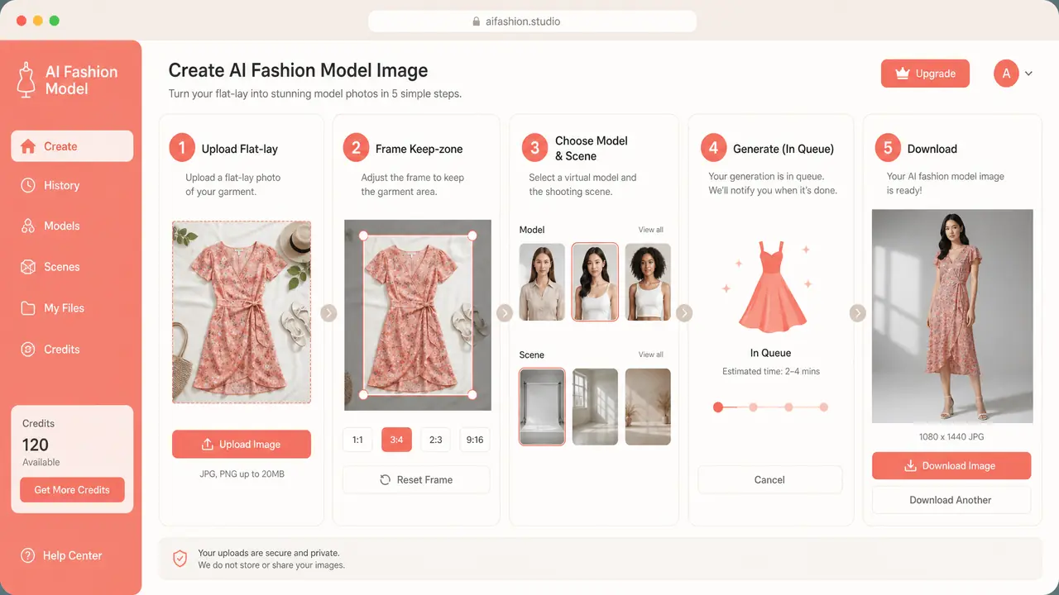
Task: Click the Download Image button
Action: (x=951, y=465)
